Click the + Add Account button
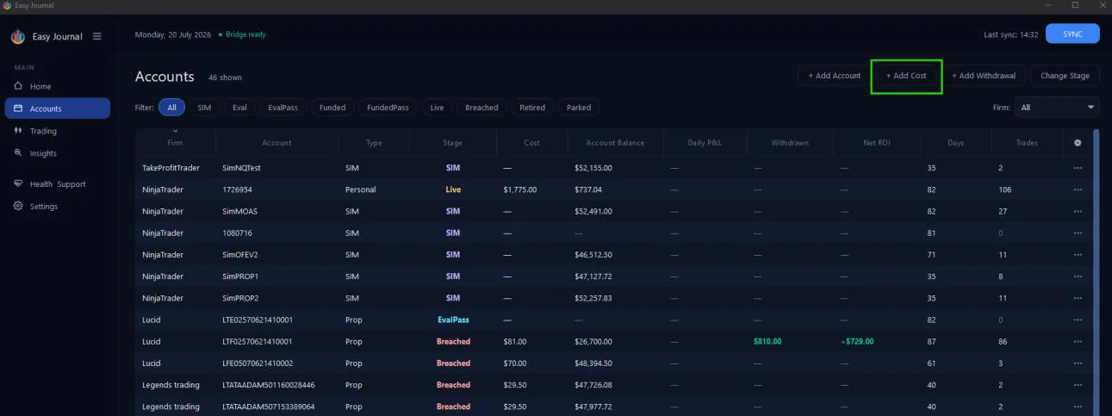 point(834,76)
